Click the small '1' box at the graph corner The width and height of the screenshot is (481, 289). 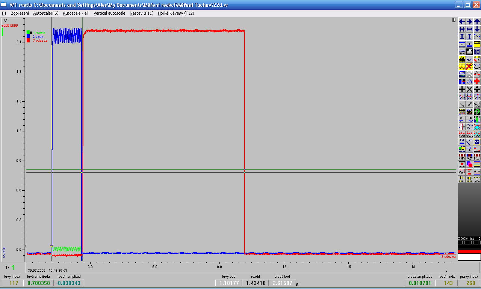(x=454, y=20)
